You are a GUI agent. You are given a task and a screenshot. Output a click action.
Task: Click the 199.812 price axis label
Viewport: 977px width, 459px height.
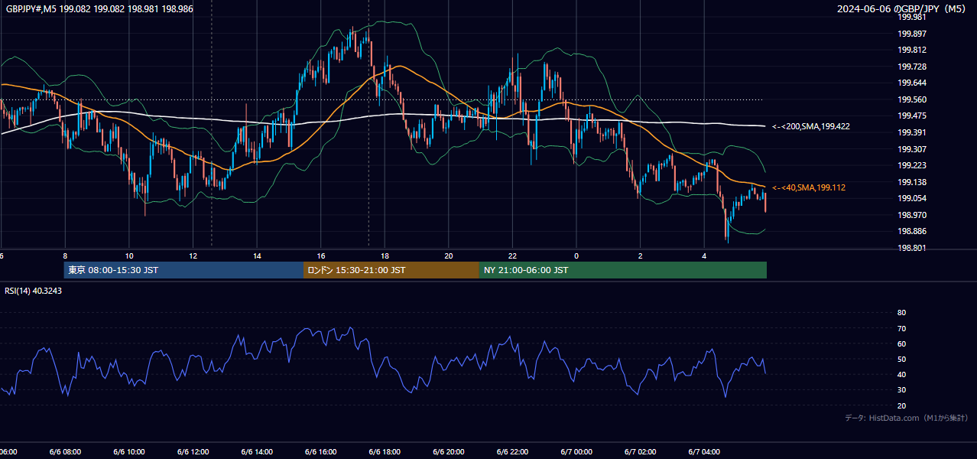(x=911, y=50)
